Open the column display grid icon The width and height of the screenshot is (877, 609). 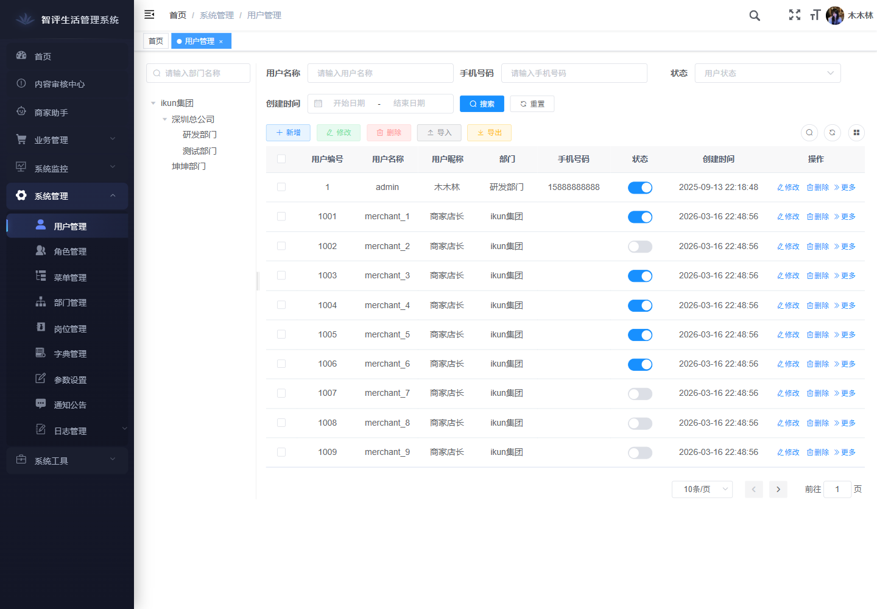point(856,132)
